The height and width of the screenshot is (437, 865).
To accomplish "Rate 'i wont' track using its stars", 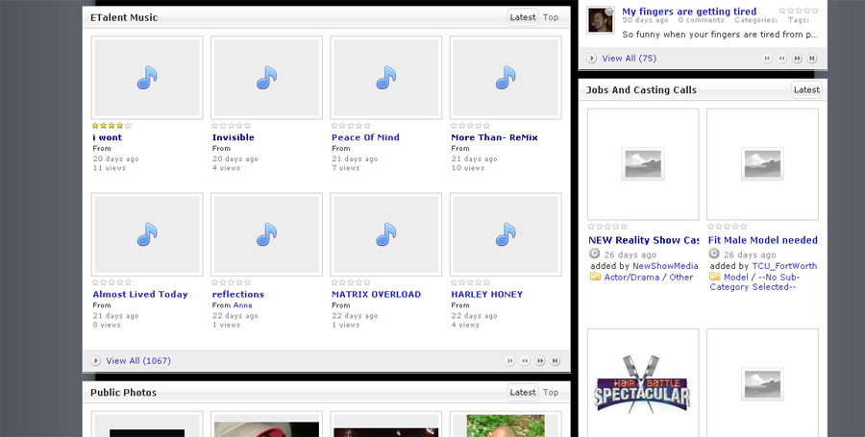I will pos(112,126).
